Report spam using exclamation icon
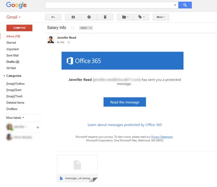 click(89, 17)
